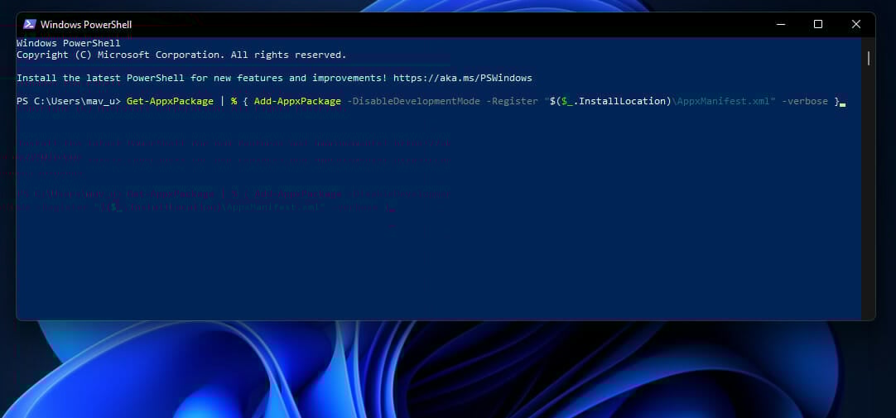Click the first 'Windows PowerShell' console line

click(x=69, y=43)
